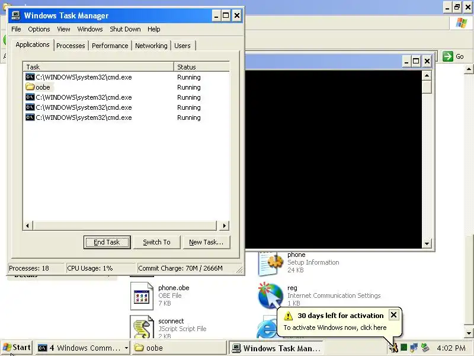Click the 4:02 PM clock

pyautogui.click(x=451, y=348)
